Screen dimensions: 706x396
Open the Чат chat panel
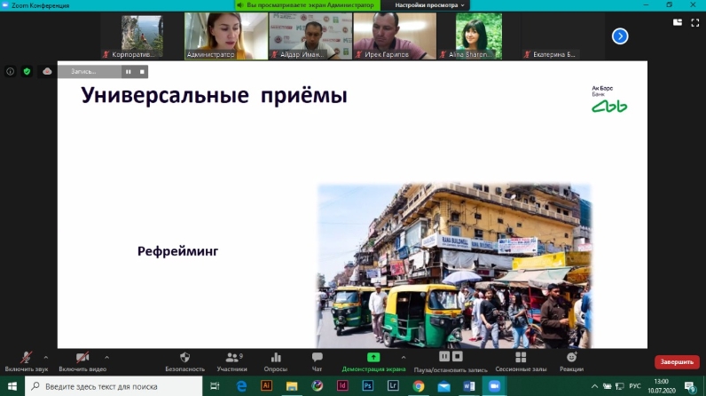coord(317,358)
